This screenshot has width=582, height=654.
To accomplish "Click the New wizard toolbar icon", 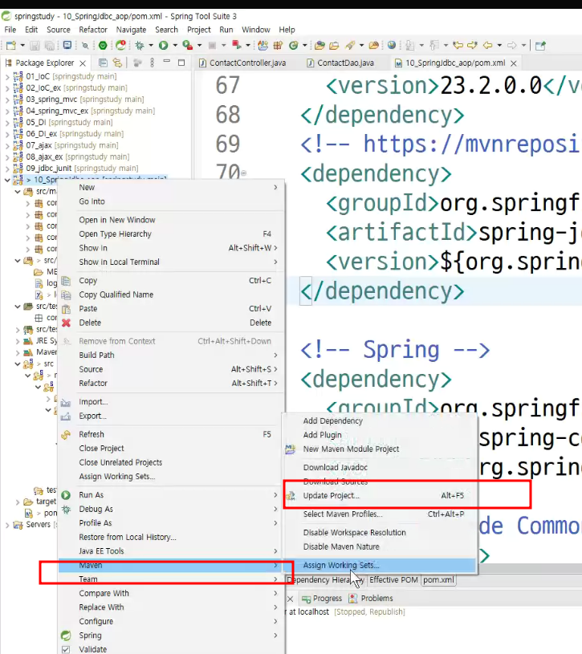I will pyautogui.click(x=11, y=46).
